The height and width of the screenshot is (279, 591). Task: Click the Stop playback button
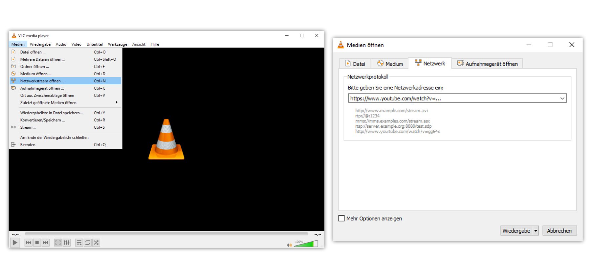click(37, 243)
